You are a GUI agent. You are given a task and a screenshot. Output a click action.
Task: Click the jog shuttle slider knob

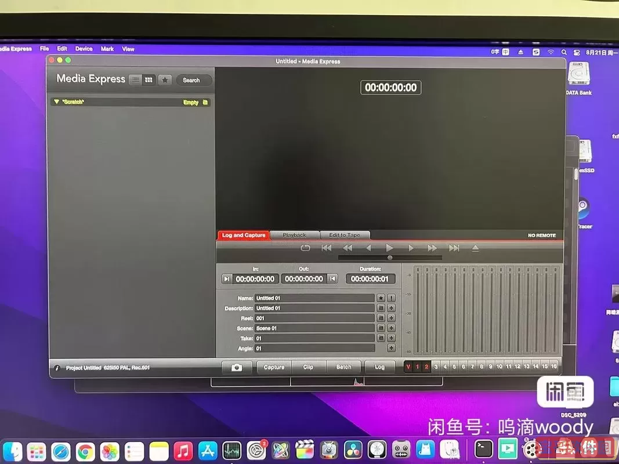coord(390,258)
